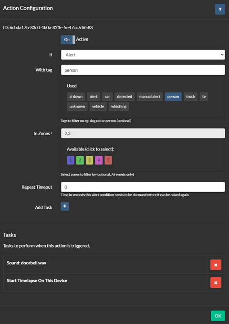Choose the ai down tag
This screenshot has width=229, height=324.
[x=76, y=97]
